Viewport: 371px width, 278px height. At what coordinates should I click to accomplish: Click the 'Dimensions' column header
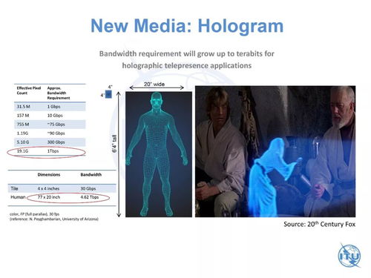click(49, 175)
